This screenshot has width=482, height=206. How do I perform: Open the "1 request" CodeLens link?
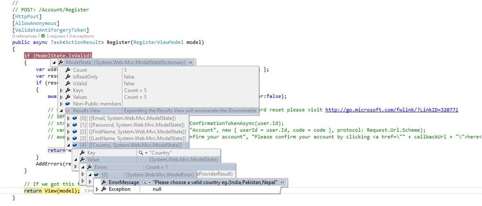(56, 36)
